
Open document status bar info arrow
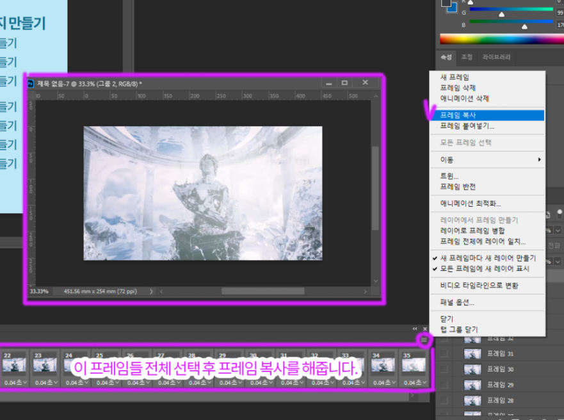point(151,291)
